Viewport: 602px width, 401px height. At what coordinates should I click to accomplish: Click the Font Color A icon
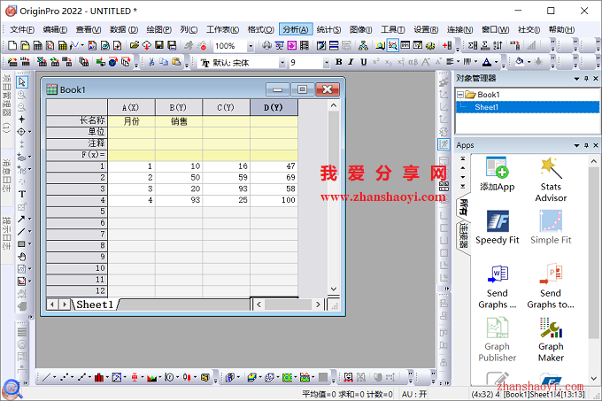[x=486, y=62]
